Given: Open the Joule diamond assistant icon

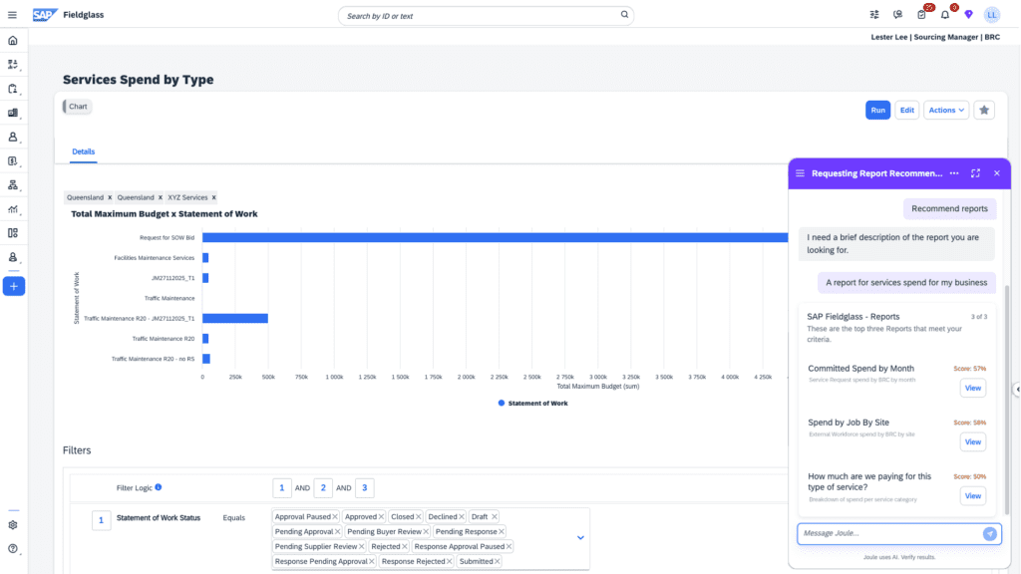Looking at the screenshot, I should pyautogui.click(x=967, y=15).
